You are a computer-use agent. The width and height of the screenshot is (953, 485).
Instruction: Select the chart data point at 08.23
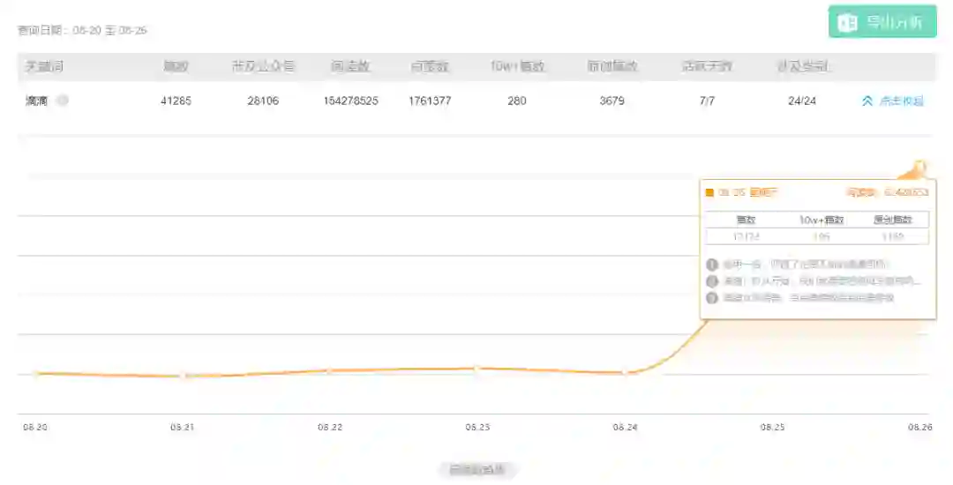tap(477, 368)
